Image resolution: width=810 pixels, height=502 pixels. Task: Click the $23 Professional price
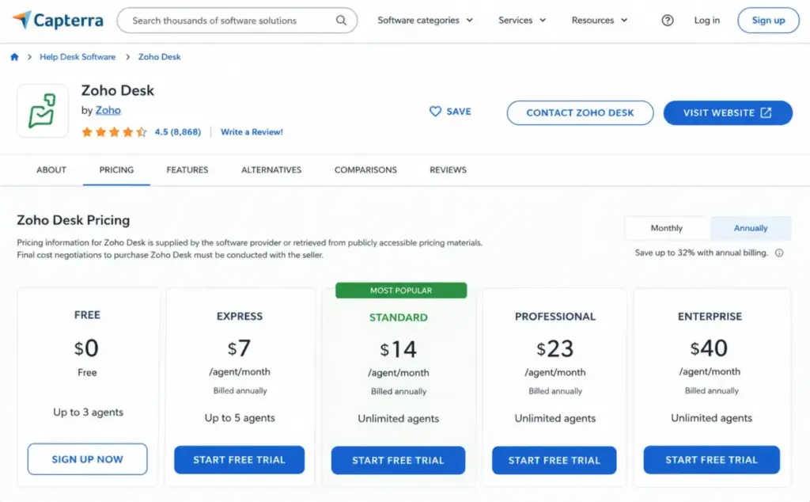click(555, 349)
